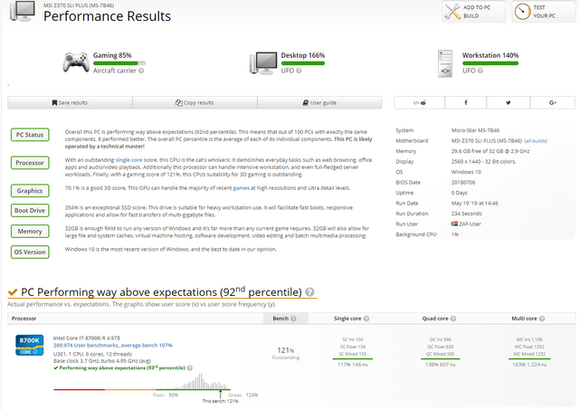Click the Test Your PC button
579x410 pixels.
coord(543,12)
